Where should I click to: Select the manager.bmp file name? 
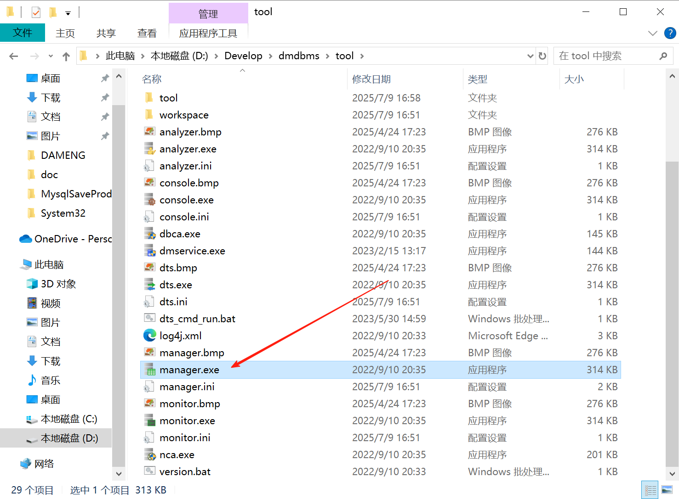pyautogui.click(x=192, y=353)
